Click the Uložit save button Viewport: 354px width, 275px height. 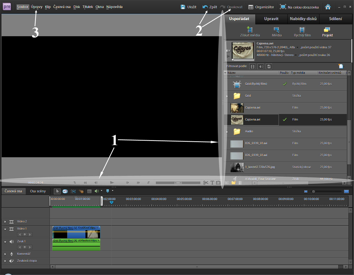(188, 7)
